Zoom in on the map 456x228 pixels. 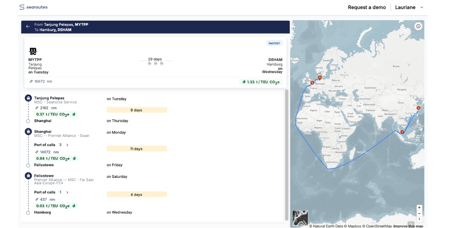pyautogui.click(x=419, y=207)
